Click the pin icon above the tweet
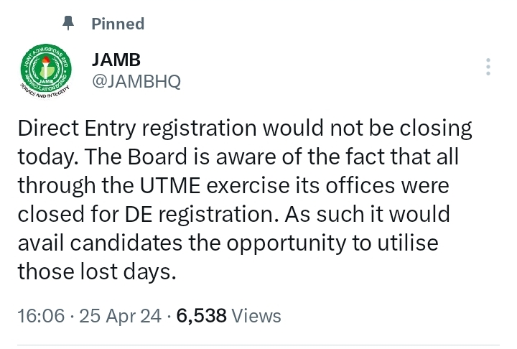The image size is (517, 349). pyautogui.click(x=68, y=23)
